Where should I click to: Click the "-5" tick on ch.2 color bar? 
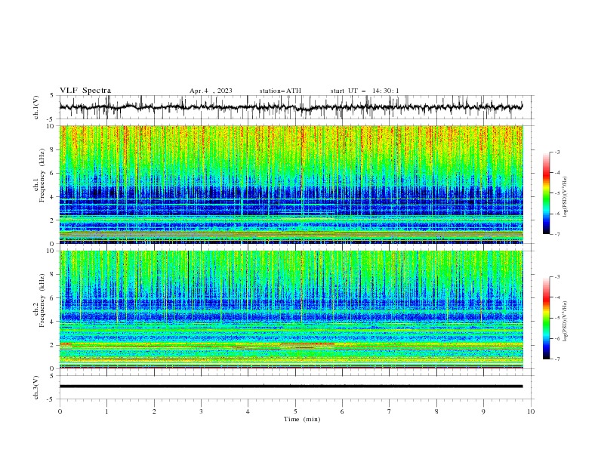[x=556, y=318]
